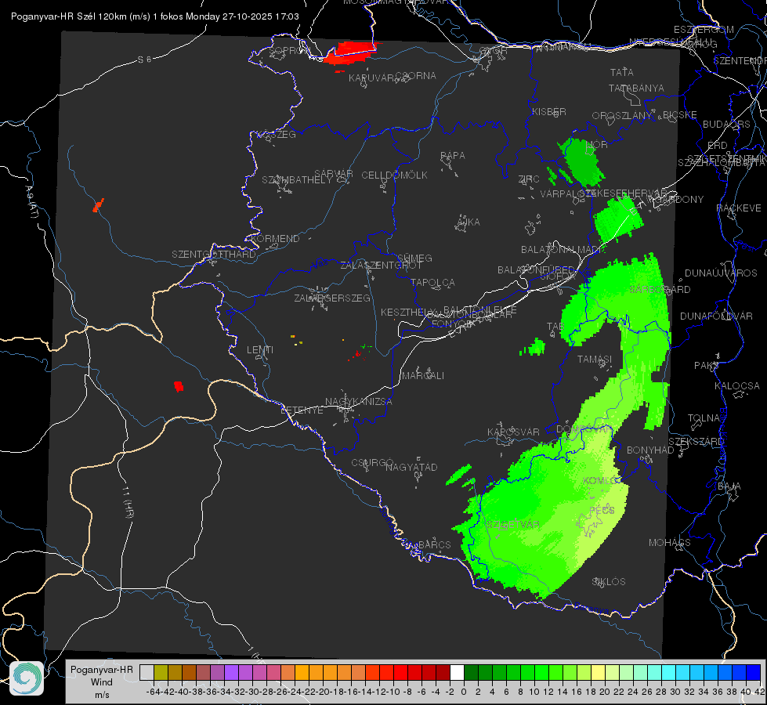Image resolution: width=767 pixels, height=705 pixels.
Task: Click the 'SZEKSZÁRD' city label
Action: pyautogui.click(x=696, y=442)
